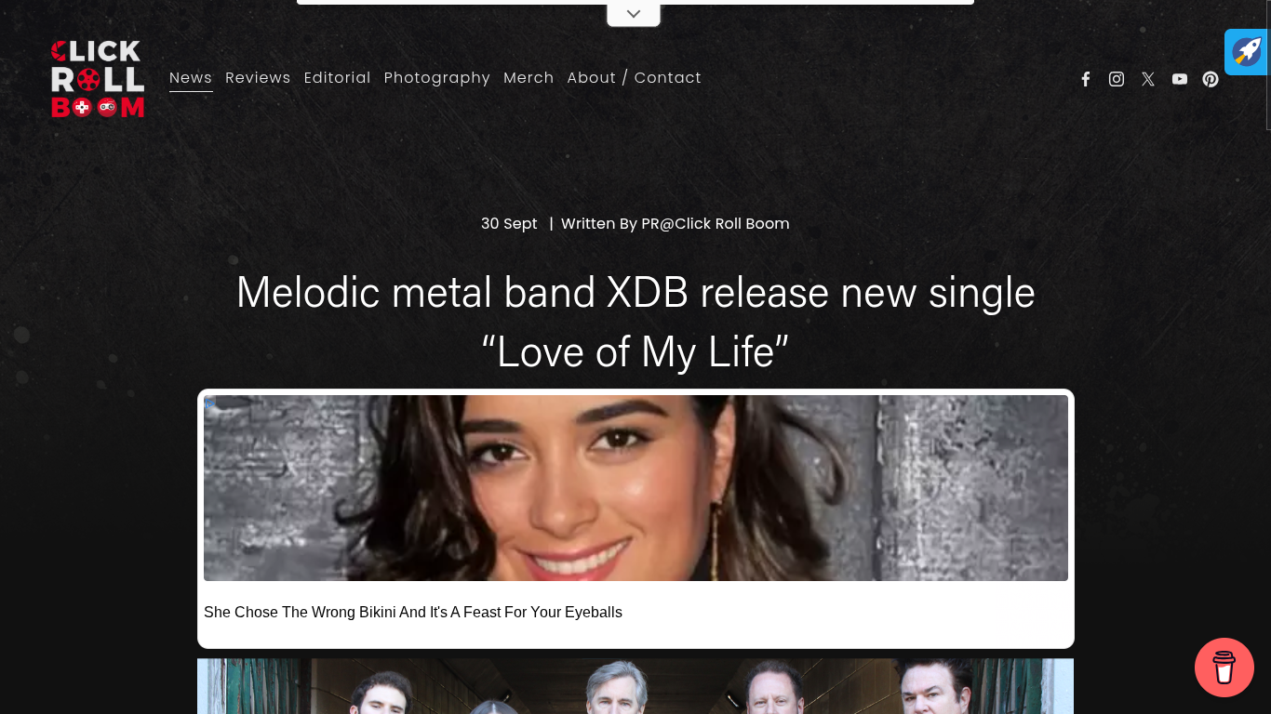Click the Click Roll Boom logo

98,79
